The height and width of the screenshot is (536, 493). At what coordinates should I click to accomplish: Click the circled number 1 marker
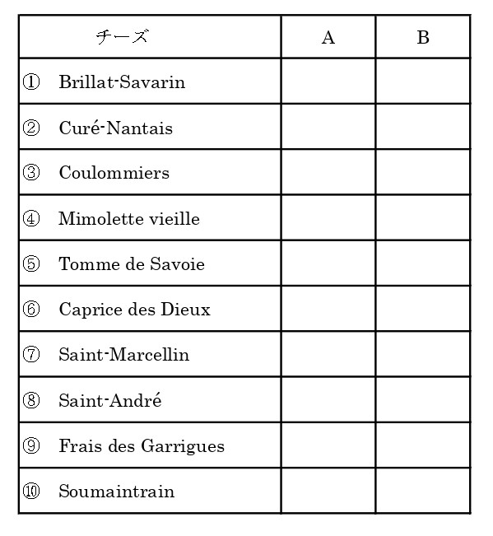[x=31, y=82]
